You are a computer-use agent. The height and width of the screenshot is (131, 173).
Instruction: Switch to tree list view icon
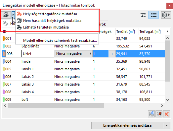point(143,15)
